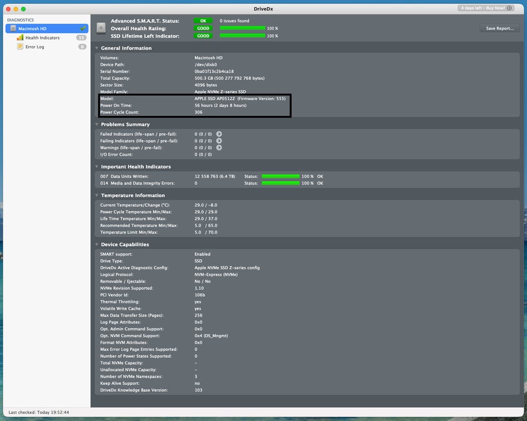
Task: Click the arrow next to Failing Indicators
Action: tap(219, 141)
